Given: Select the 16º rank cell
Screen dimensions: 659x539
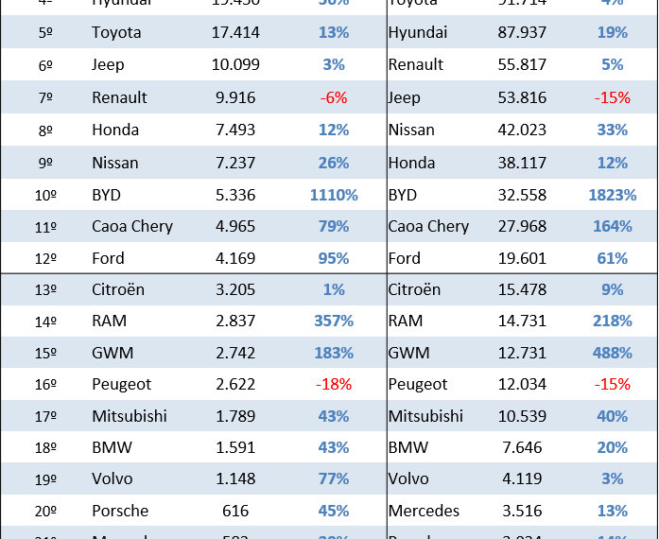Looking at the screenshot, I should coord(46,385).
